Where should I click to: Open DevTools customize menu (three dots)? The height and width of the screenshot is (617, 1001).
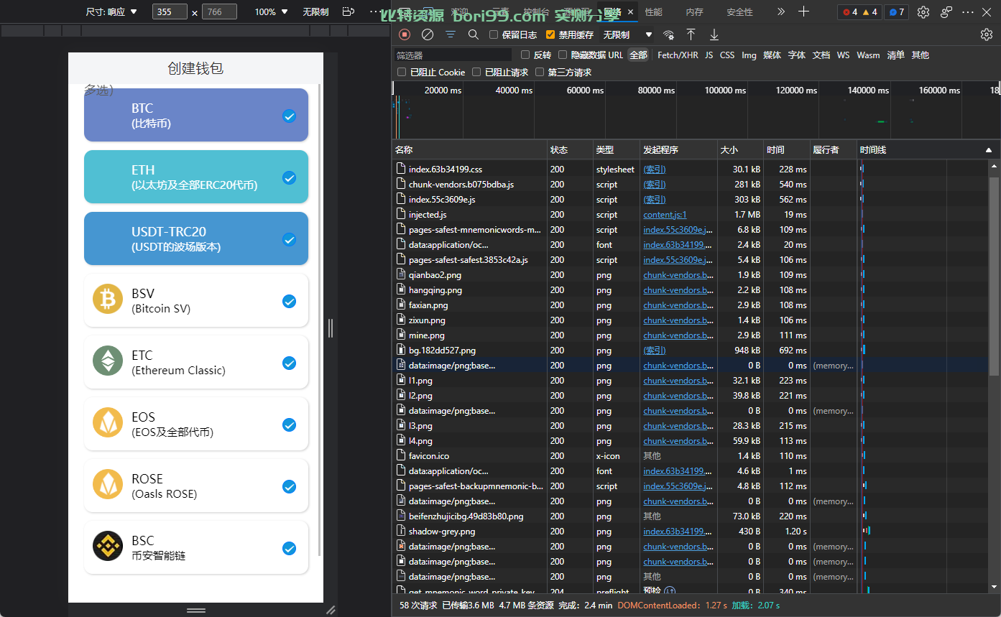pos(968,11)
